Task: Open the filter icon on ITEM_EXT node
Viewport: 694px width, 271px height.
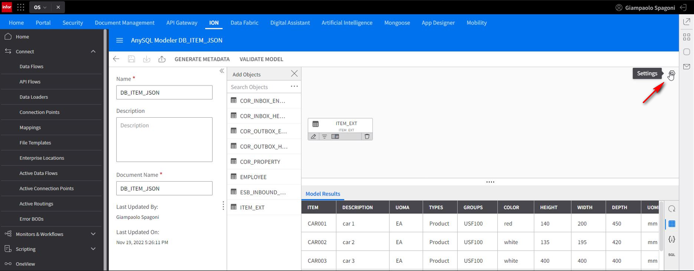Action: pyautogui.click(x=325, y=137)
